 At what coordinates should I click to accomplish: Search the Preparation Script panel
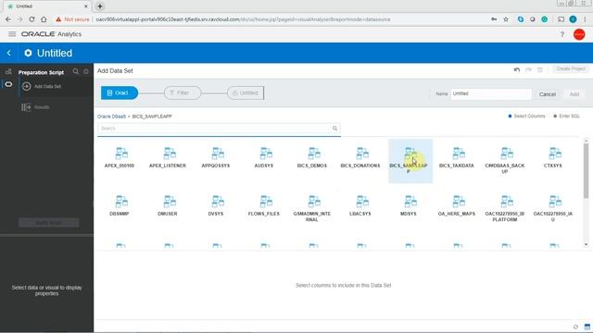[76, 71]
